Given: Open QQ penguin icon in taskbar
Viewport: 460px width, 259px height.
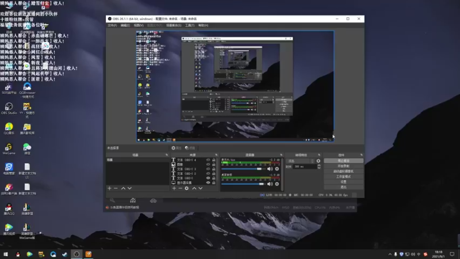Looking at the screenshot, I should [x=18, y=254].
